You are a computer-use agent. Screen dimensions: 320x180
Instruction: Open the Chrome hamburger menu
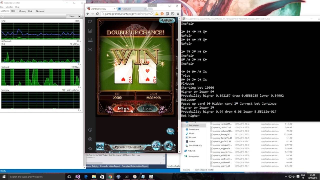pos(178,14)
